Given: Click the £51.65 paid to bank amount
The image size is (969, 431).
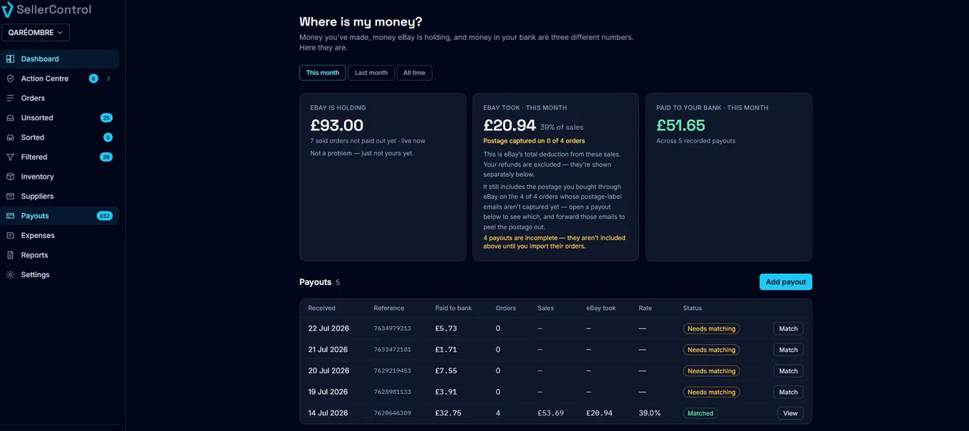Looking at the screenshot, I should tap(680, 125).
